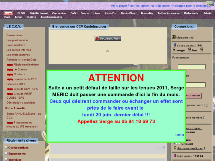Viewport: 215px width, 161px height.
Task: Click the Se connecter button
Action: [x=194, y=95]
